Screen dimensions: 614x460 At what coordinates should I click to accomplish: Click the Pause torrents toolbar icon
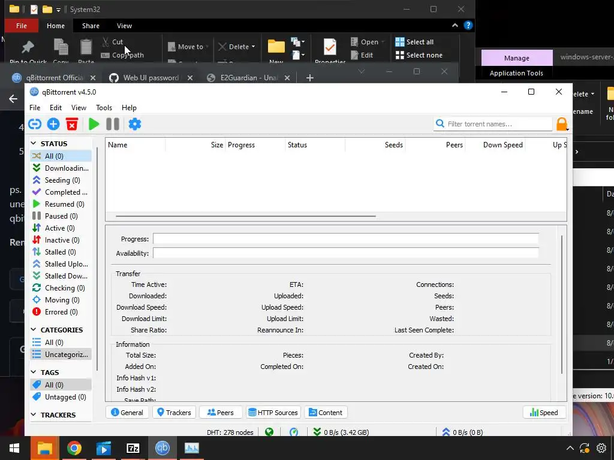pos(112,124)
